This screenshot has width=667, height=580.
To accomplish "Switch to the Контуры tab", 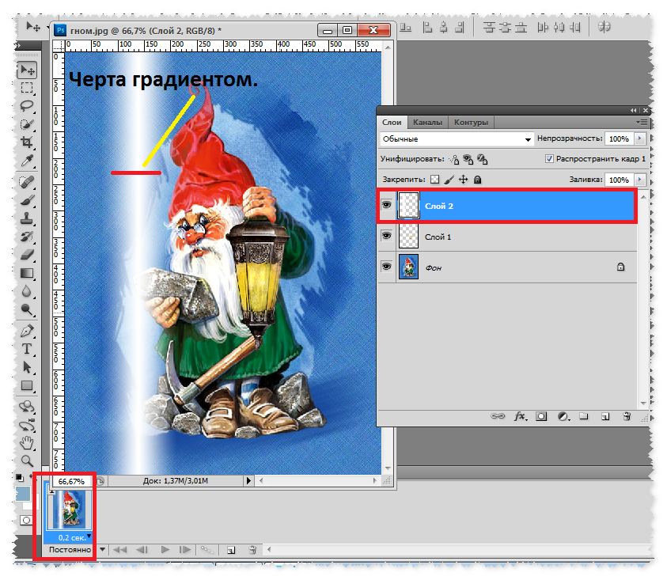I will 471,123.
